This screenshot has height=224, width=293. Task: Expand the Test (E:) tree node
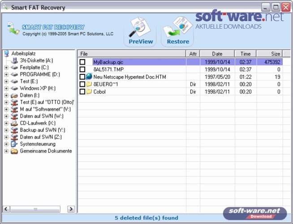6,82
